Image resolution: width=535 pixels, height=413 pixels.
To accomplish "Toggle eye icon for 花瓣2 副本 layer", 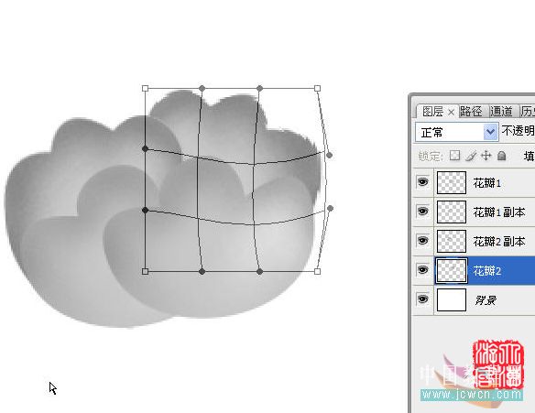I will [x=422, y=241].
